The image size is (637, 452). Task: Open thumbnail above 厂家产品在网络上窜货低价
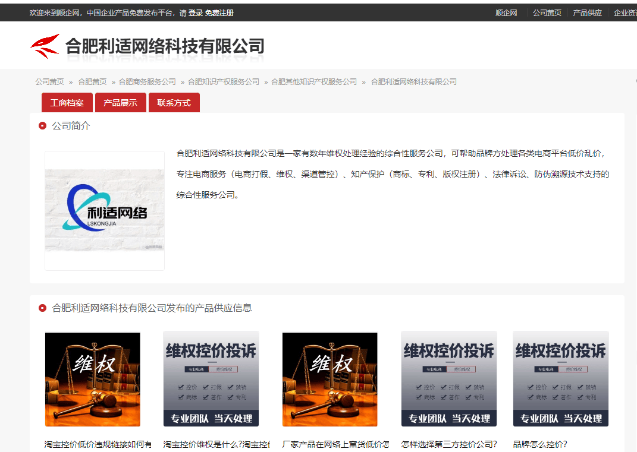[330, 380]
